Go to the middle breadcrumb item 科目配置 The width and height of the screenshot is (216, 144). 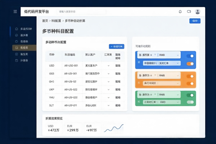pos(56,21)
